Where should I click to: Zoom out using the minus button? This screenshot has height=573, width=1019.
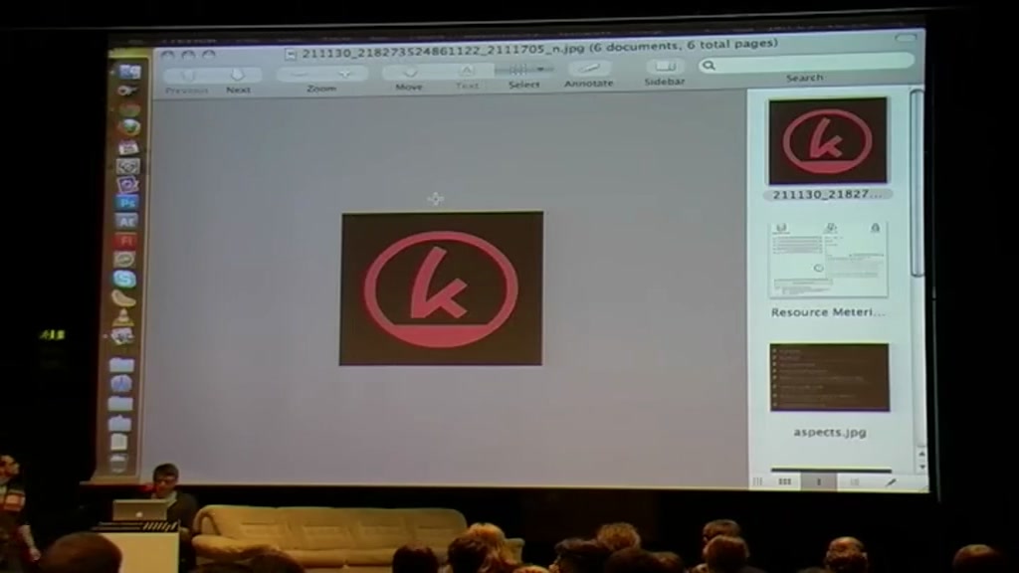[300, 74]
